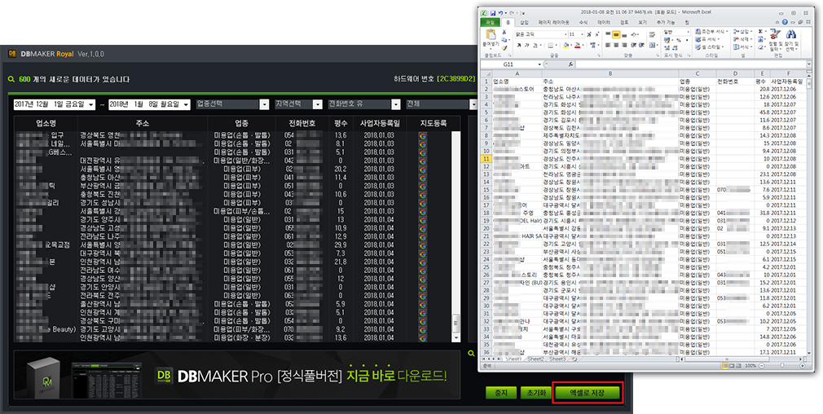The height and width of the screenshot is (414, 823).
Task: Open the 맑은 고딕 font name dropdown in Excel
Action: pos(566,34)
